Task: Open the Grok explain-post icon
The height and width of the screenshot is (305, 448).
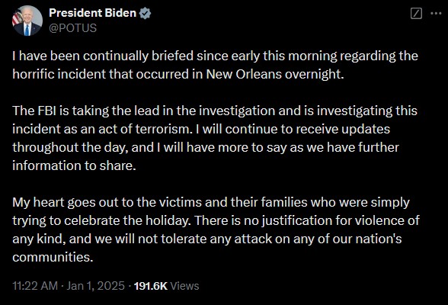Action: click(416, 14)
